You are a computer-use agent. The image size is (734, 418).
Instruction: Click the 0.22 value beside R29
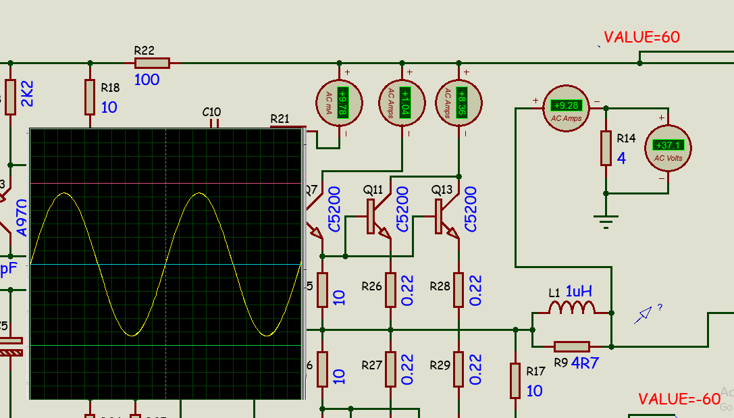[x=475, y=370]
